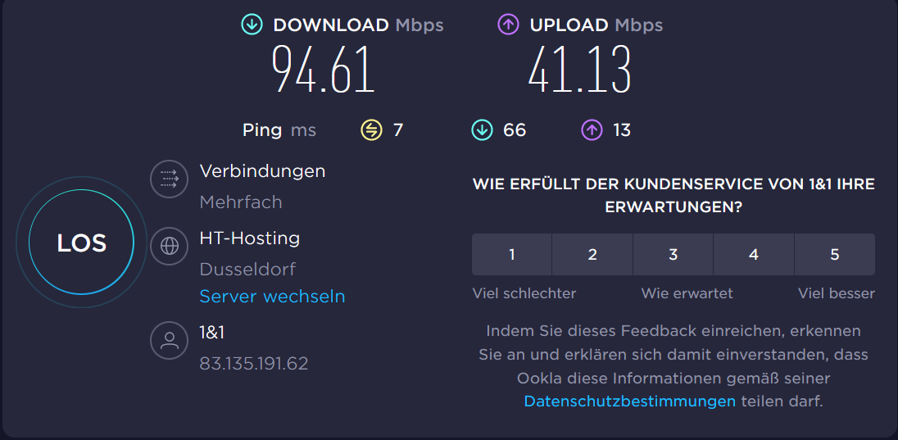Image resolution: width=898 pixels, height=440 pixels.
Task: Click the 41.13 upload speed result
Action: click(x=580, y=69)
